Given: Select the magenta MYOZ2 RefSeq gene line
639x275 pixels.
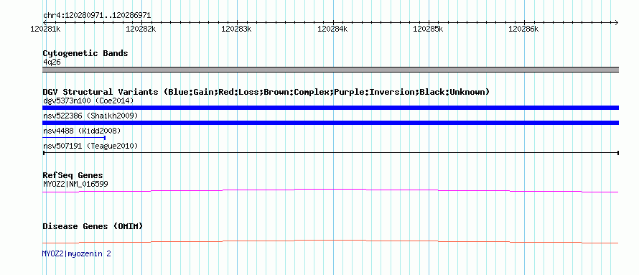Looking at the screenshot, I should click(x=330, y=190).
